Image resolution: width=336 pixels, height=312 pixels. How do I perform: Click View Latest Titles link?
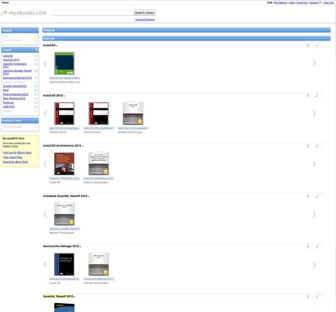[13, 157]
